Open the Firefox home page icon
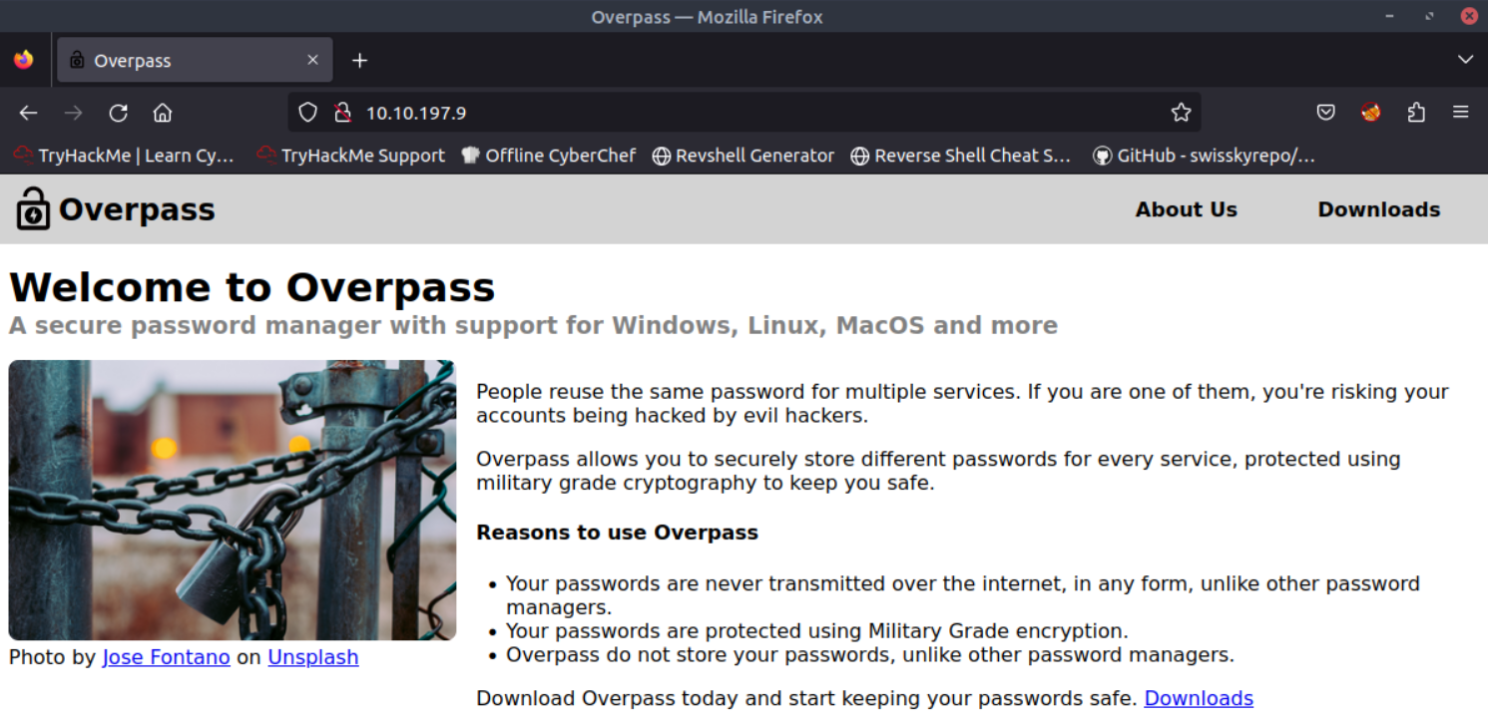This screenshot has height=723, width=1488. [x=163, y=113]
